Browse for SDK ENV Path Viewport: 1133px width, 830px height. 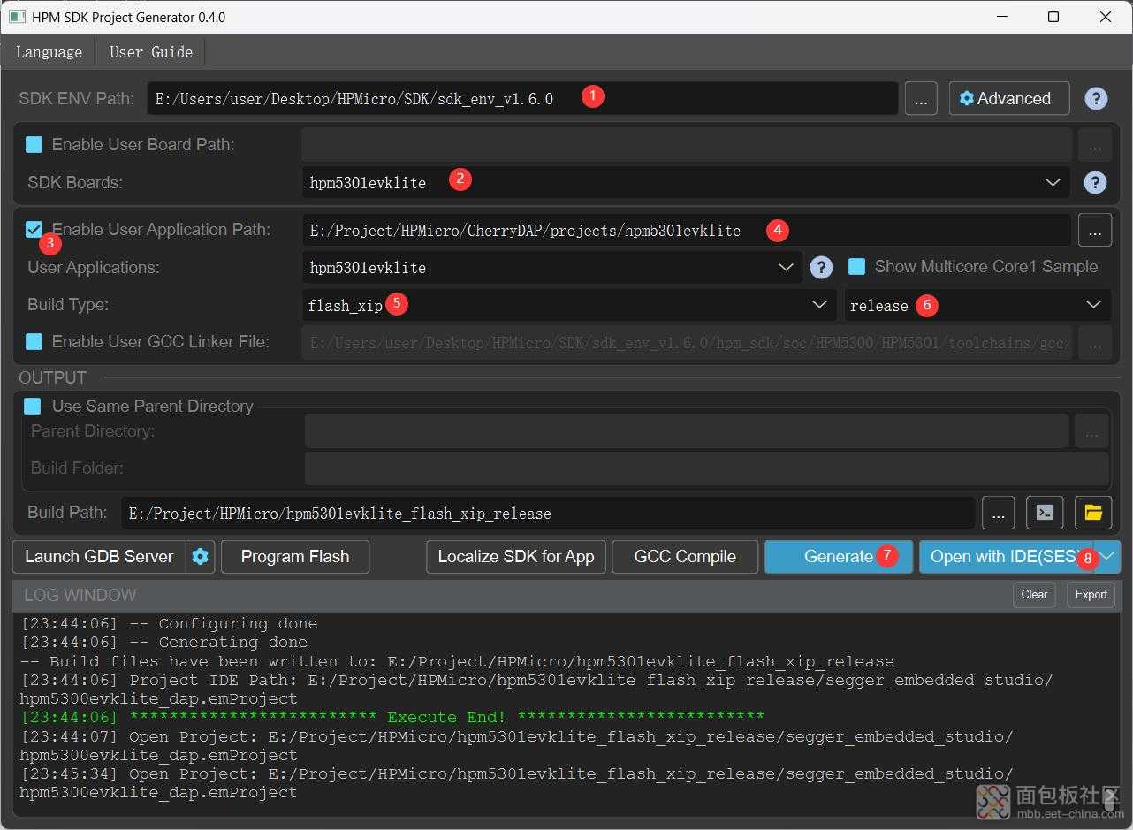(921, 99)
